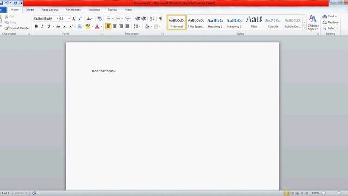The height and width of the screenshot is (196, 348).
Task: Click Text Effects icon
Action: (79, 27)
